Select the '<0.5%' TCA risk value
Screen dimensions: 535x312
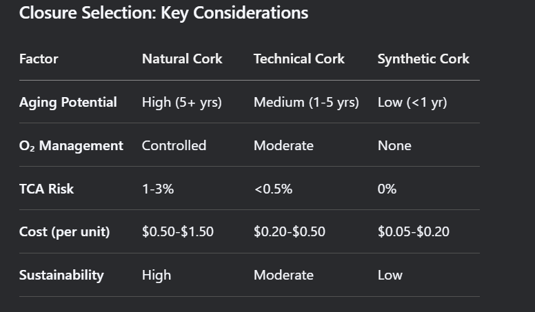pyautogui.click(x=273, y=189)
